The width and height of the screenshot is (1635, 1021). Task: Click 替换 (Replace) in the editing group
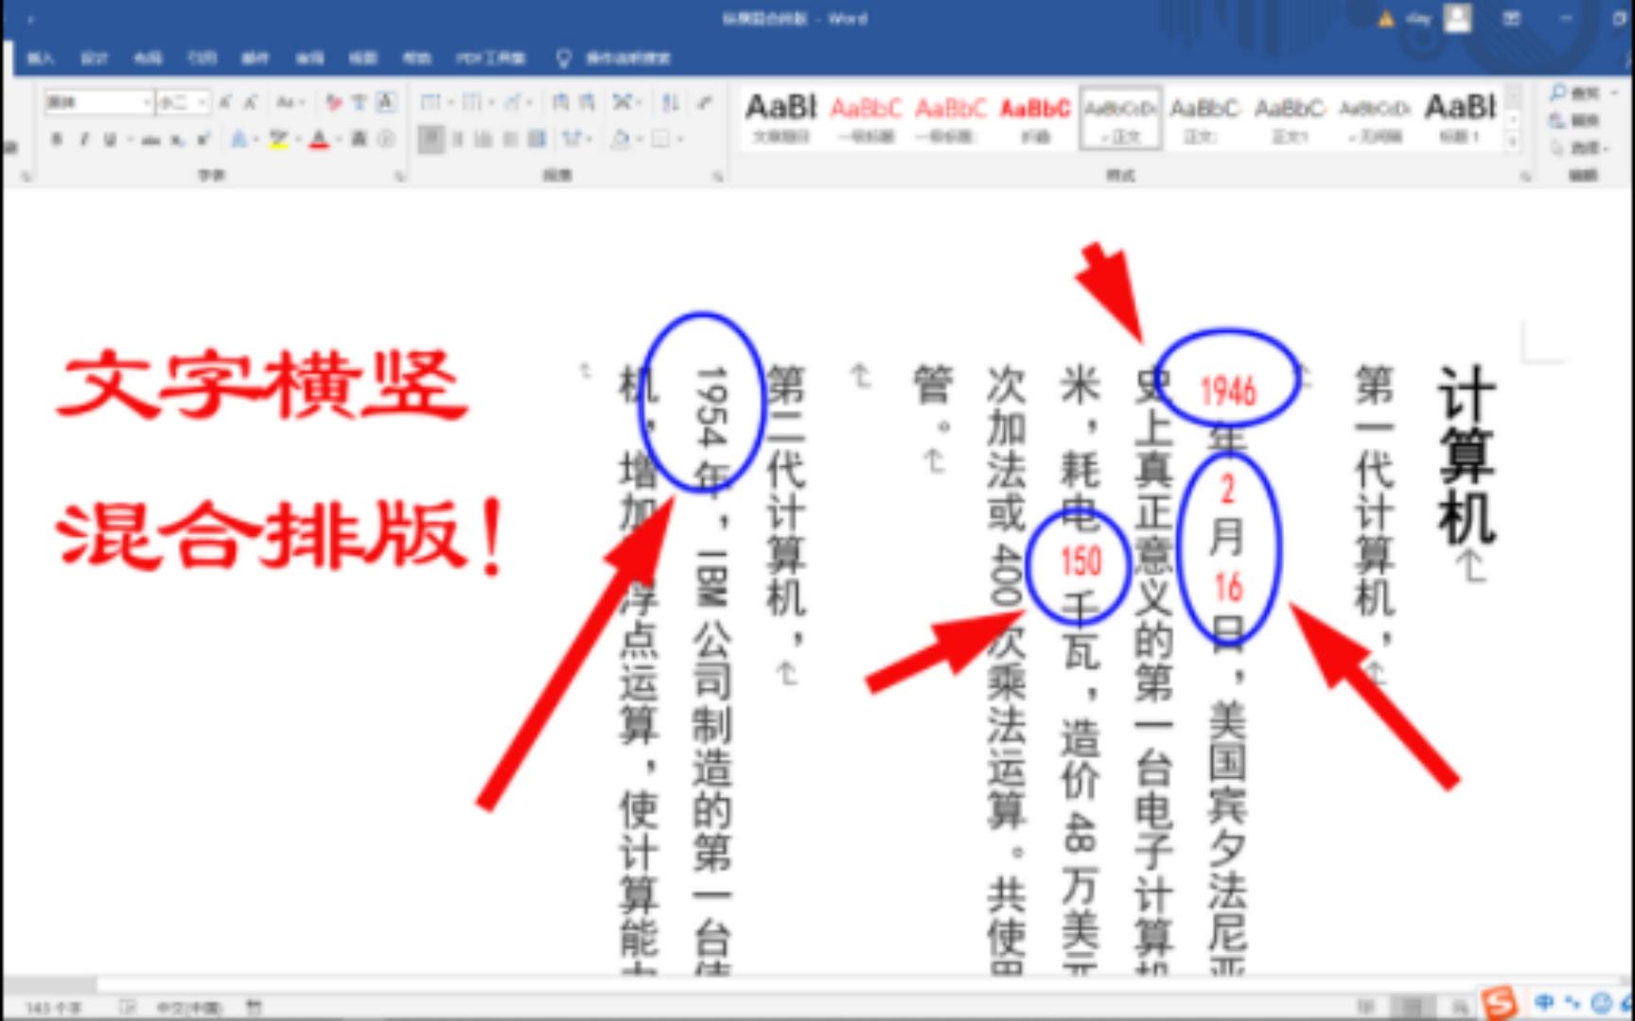[1578, 120]
